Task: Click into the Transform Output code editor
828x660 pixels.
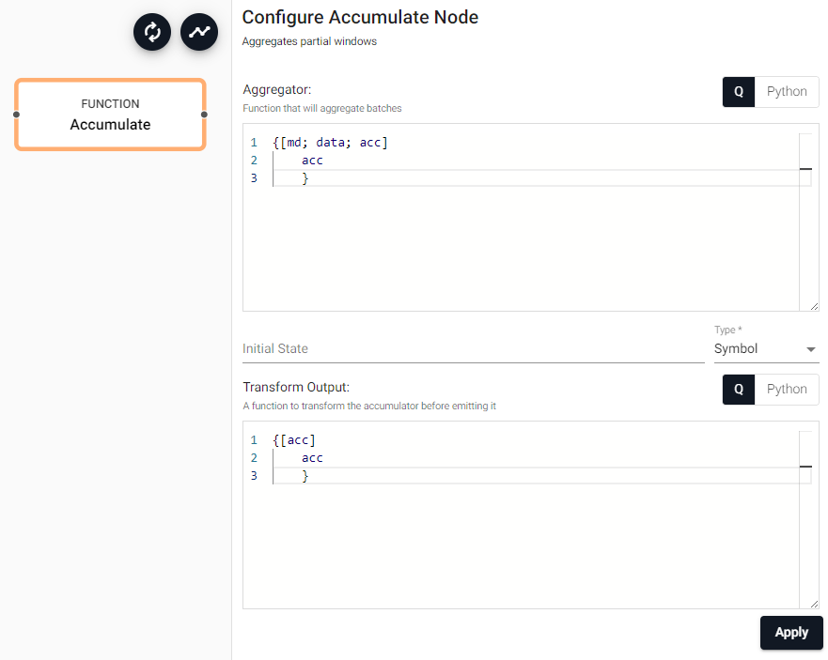Action: click(530, 514)
